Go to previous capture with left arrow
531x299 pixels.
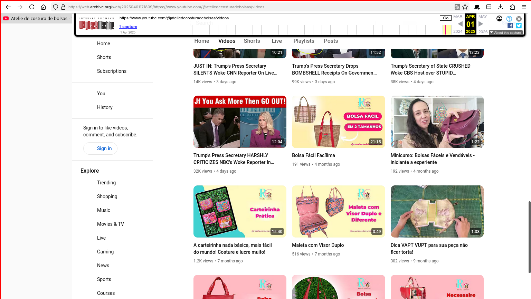click(x=460, y=24)
